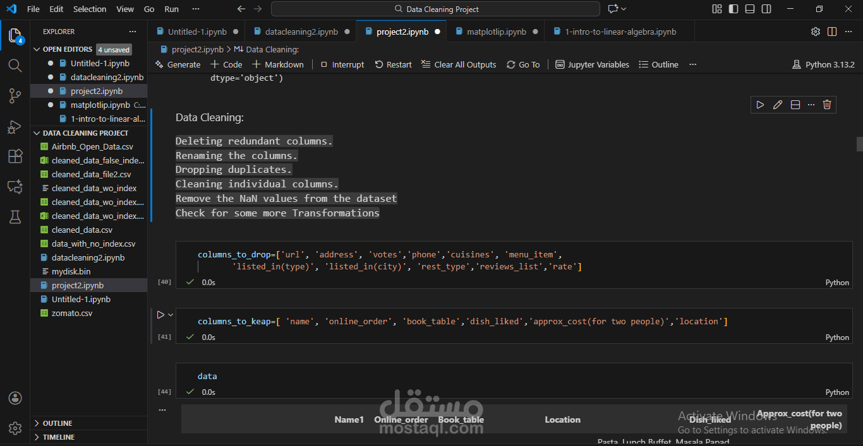Viewport: 863px width, 446px height.
Task: Switch to the matplotlip.ipynb tab
Action: click(496, 32)
